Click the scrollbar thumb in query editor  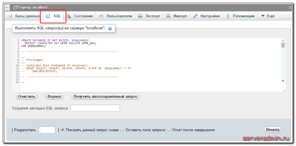point(283,45)
